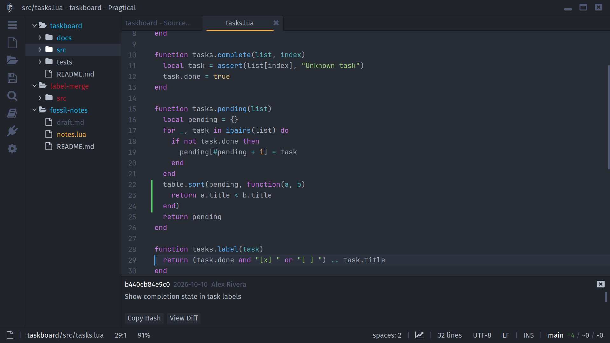Click the spaces: 2 indentation setting

(387, 335)
